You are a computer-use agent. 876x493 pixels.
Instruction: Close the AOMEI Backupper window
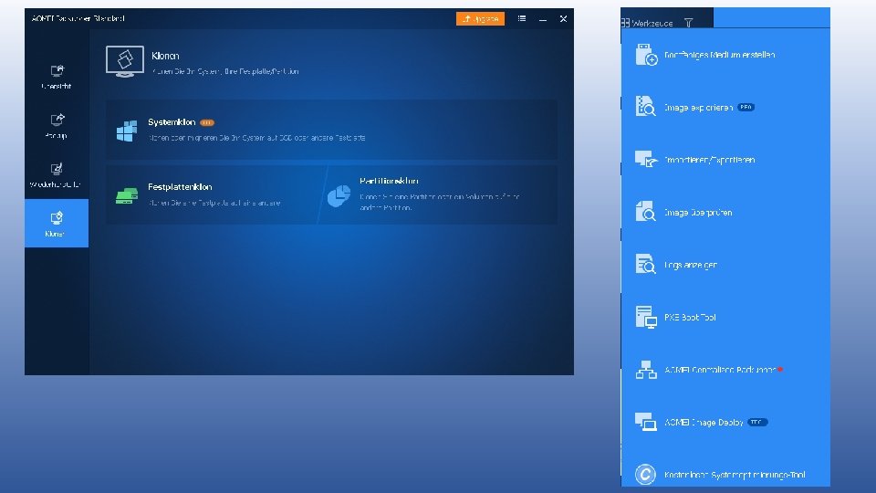click(563, 18)
